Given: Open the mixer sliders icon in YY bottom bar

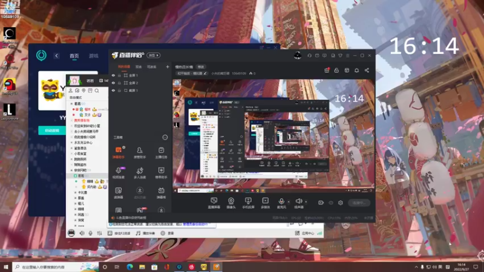Looking at the screenshot, I should [x=99, y=233].
